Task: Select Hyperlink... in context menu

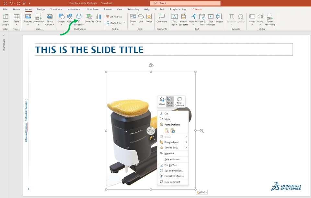Action: [x=173, y=153]
